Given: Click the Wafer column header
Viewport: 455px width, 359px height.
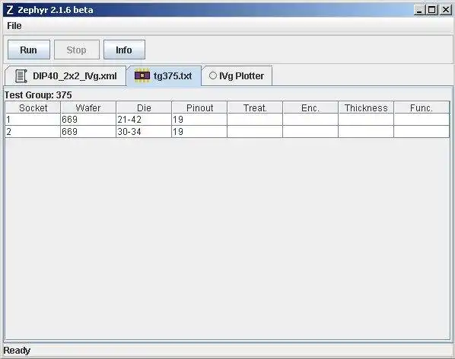Looking at the screenshot, I should pos(88,107).
